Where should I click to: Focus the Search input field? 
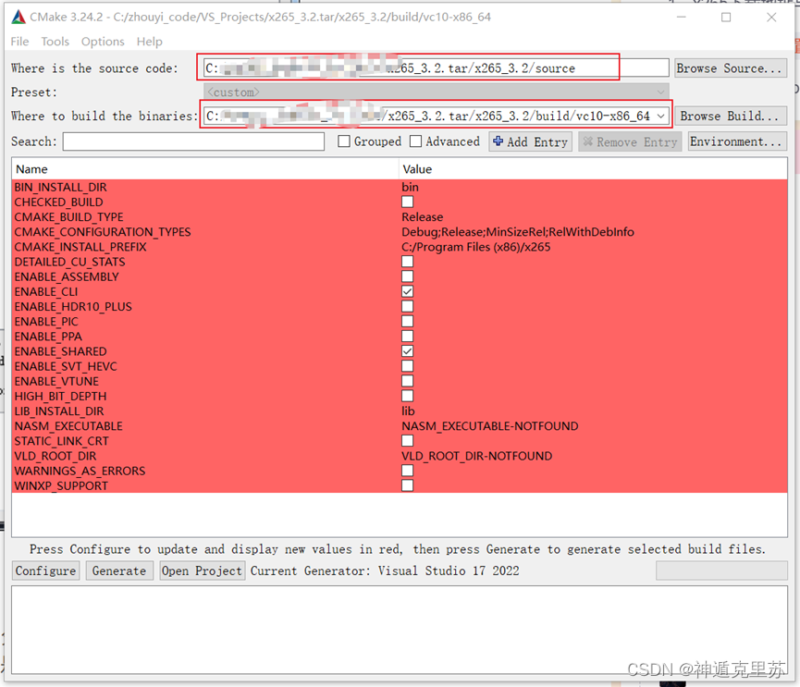(x=193, y=141)
